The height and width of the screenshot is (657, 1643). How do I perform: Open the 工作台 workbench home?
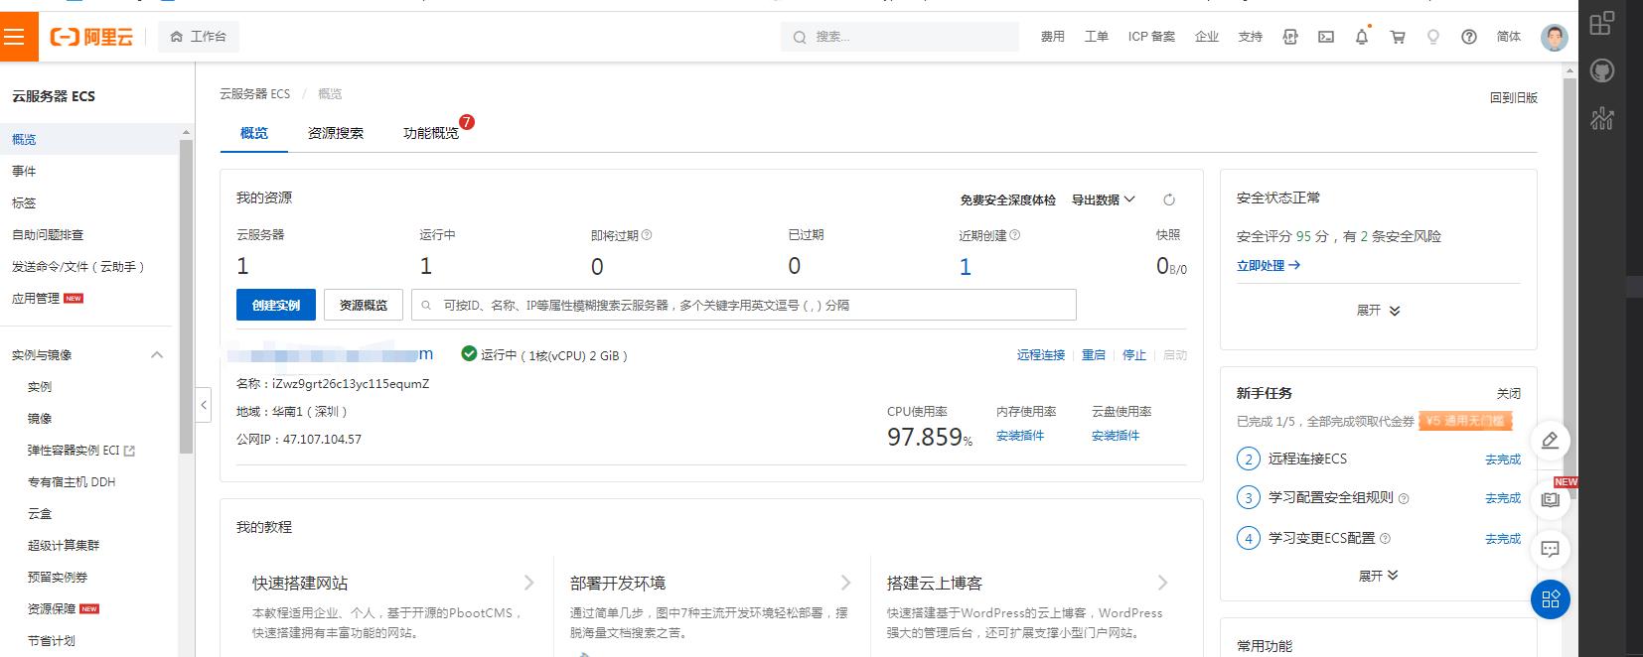pos(198,37)
